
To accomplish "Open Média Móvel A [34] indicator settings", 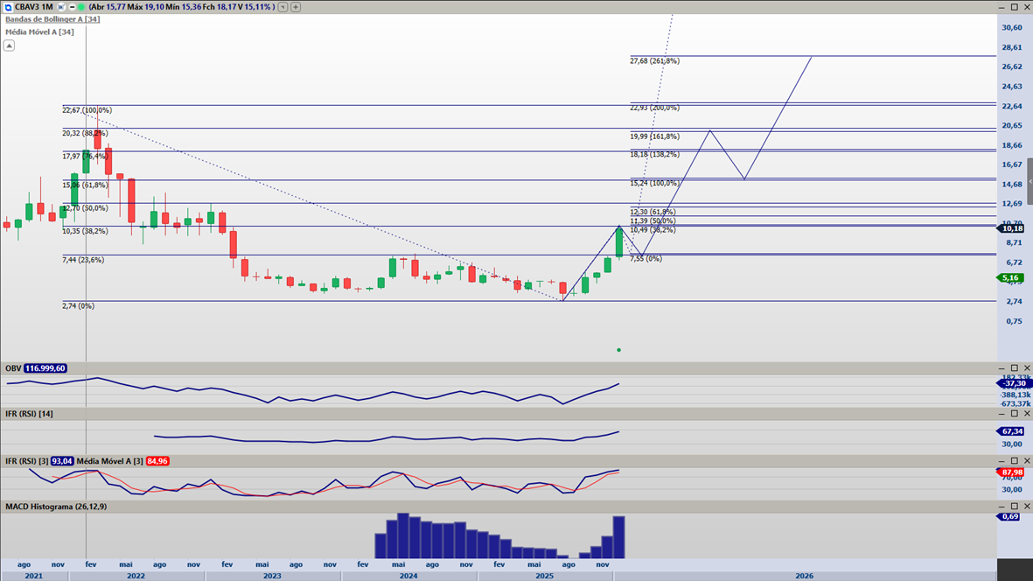I will pos(39,31).
